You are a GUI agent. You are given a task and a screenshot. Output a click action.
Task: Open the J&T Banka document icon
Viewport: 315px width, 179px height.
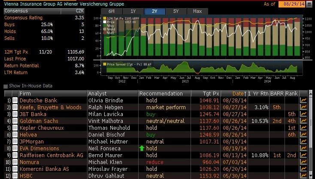click(15, 114)
